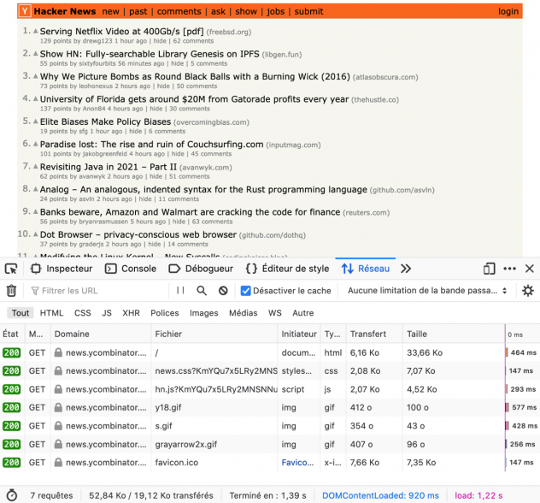Uncheck Désactiver le cache checkbox
Screen dimensions: 540x503
click(x=246, y=291)
